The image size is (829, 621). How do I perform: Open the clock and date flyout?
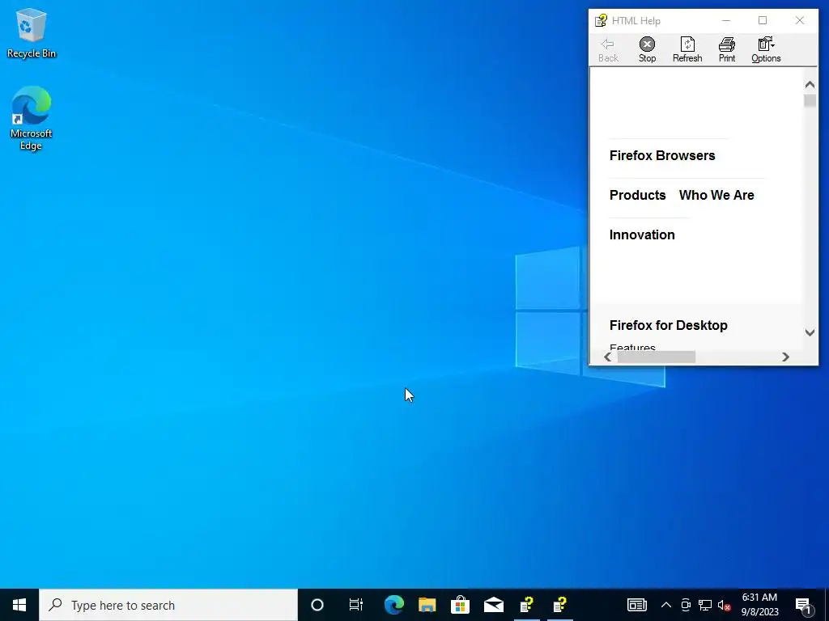[759, 605]
